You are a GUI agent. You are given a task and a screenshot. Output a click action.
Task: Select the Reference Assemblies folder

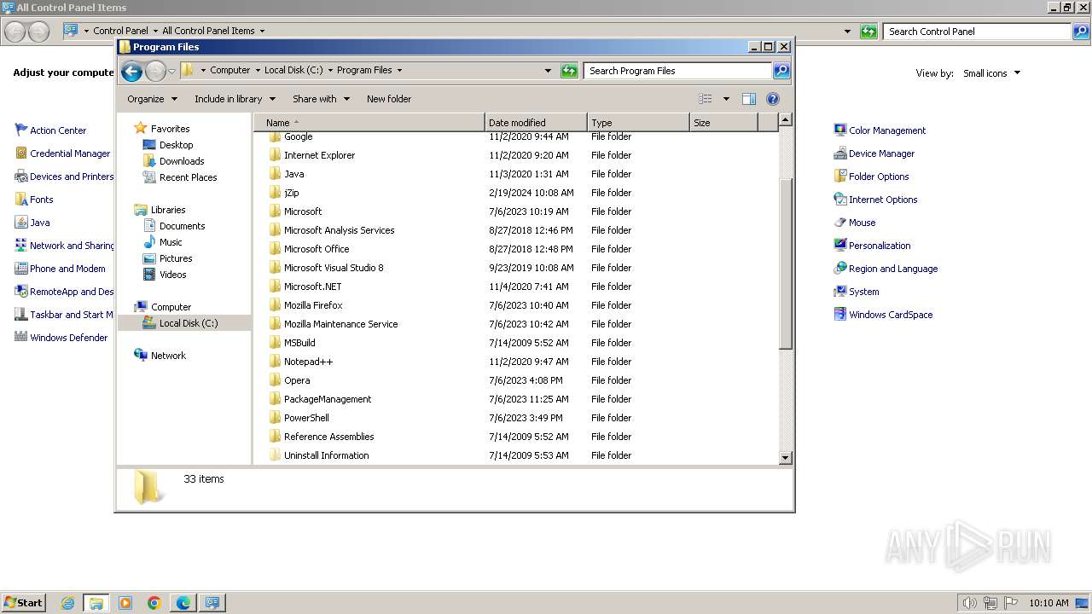tap(328, 437)
